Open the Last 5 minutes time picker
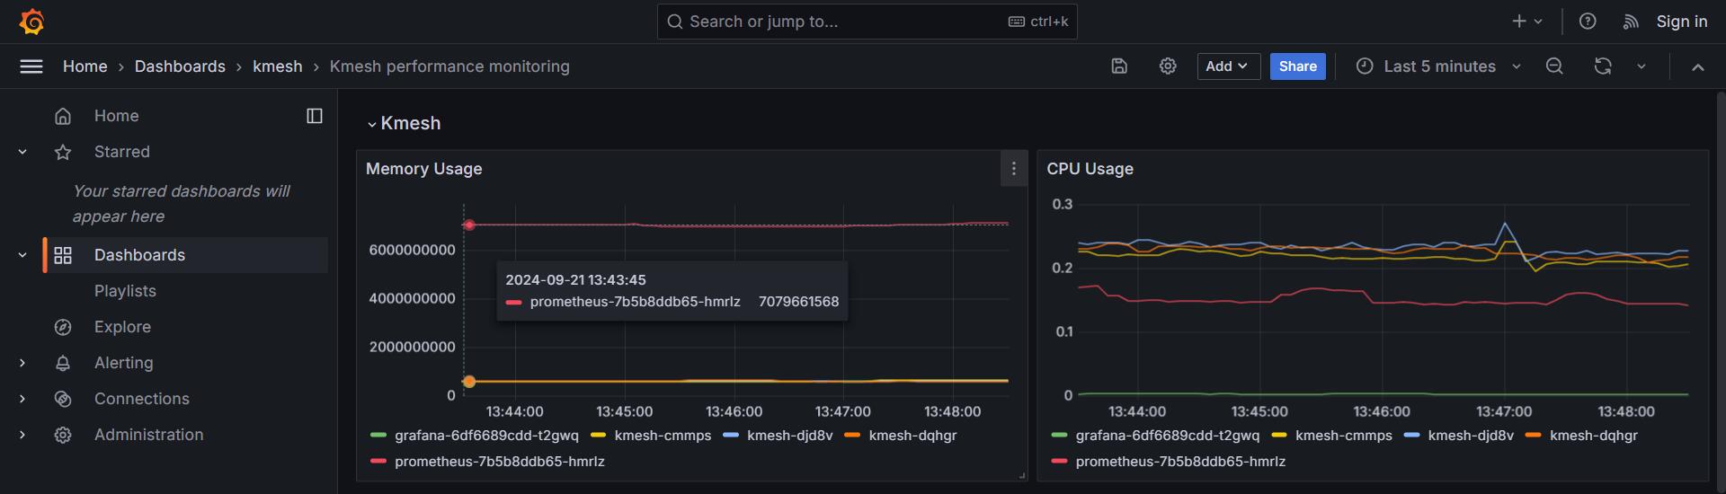The height and width of the screenshot is (494, 1726). [1438, 66]
